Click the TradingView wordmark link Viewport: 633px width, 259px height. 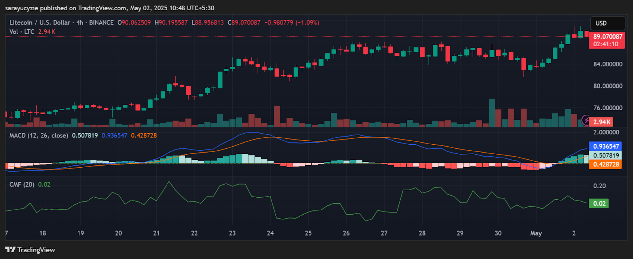(36, 250)
